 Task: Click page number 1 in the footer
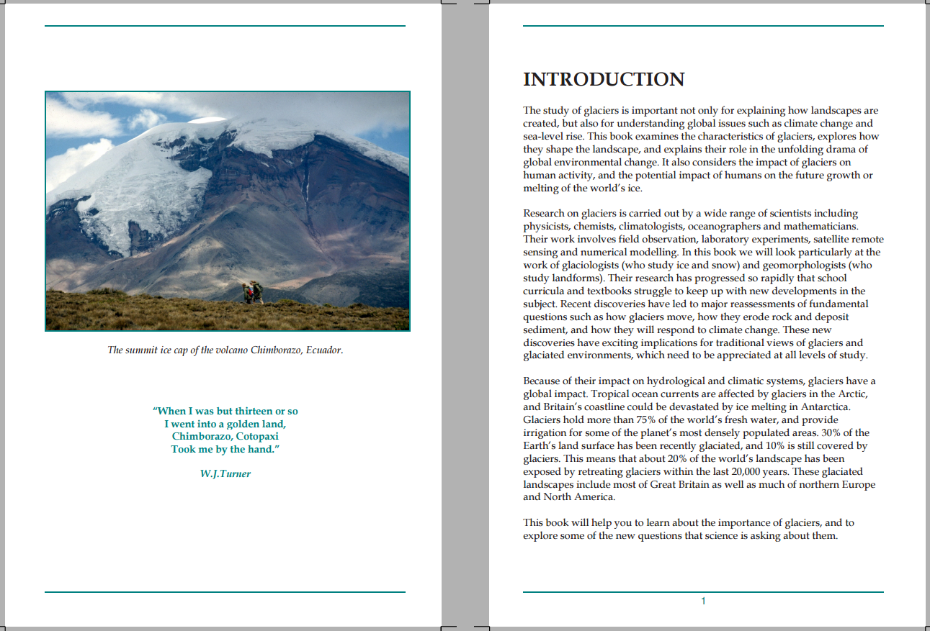click(703, 602)
